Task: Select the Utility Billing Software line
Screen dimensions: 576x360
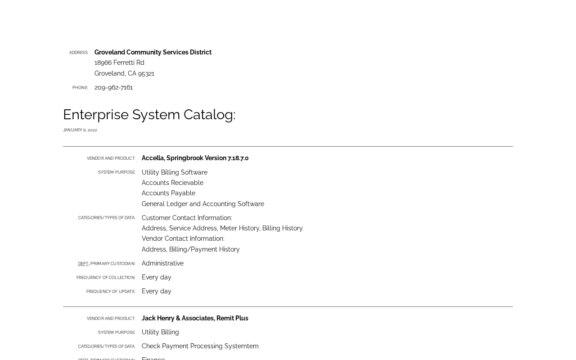Action: [x=175, y=172]
